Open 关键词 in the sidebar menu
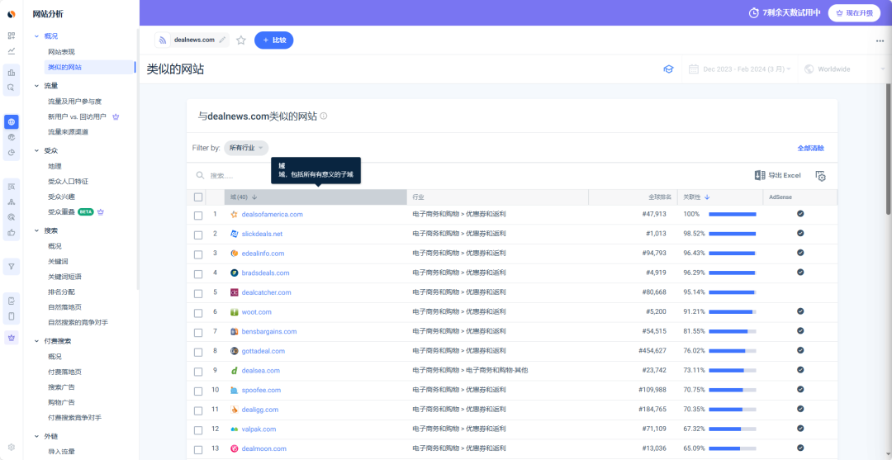 [x=59, y=261]
